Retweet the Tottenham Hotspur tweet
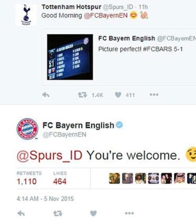 (x=82, y=95)
